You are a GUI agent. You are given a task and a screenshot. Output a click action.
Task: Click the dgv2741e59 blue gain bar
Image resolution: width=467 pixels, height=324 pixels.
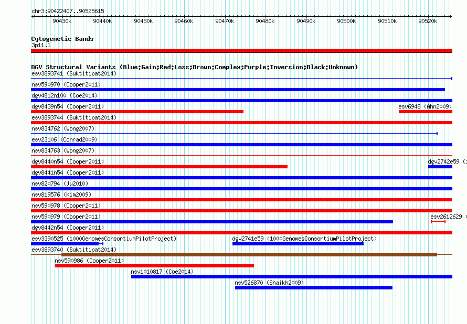click(298, 244)
